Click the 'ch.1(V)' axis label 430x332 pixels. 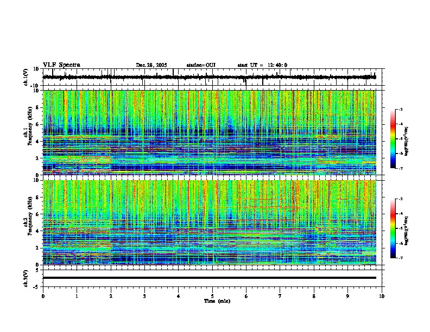click(x=26, y=78)
